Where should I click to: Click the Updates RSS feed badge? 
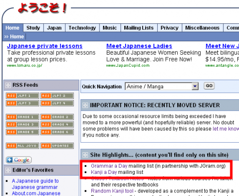pyautogui.click(x=57, y=146)
